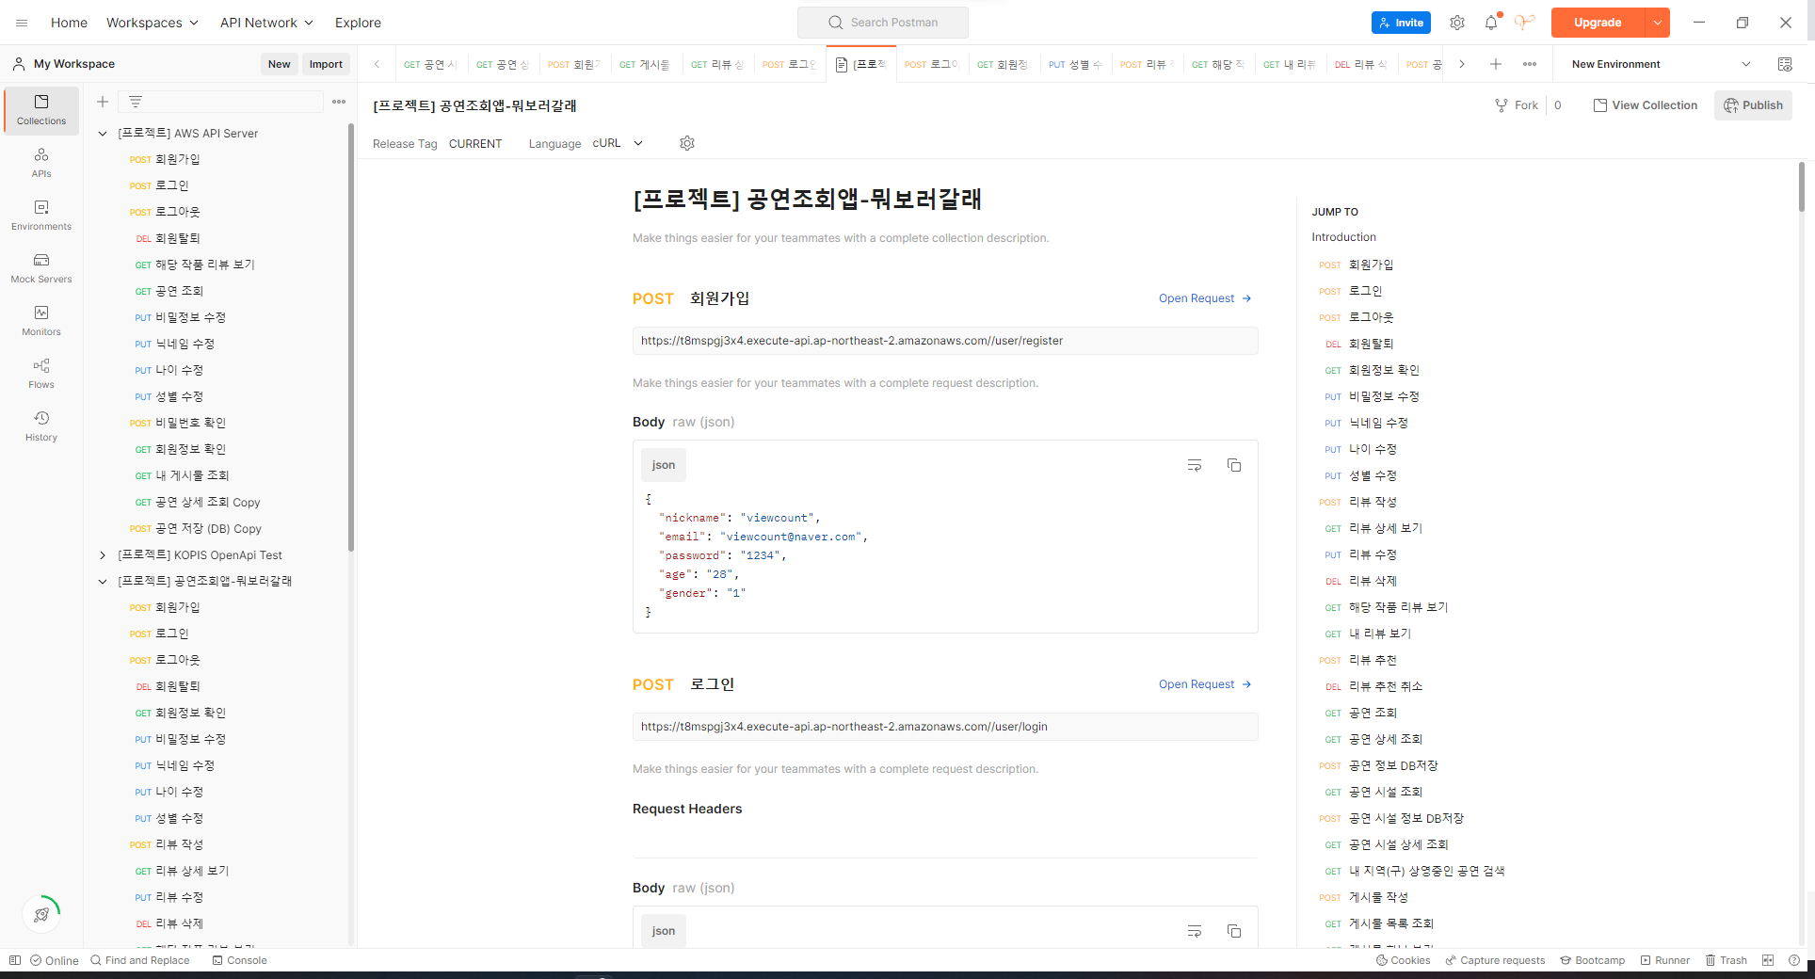Click the filter icon in collections sidebar

pos(136,102)
